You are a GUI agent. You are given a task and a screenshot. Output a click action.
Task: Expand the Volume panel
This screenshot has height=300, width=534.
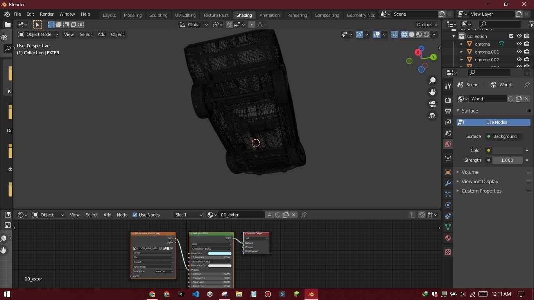[458, 172]
